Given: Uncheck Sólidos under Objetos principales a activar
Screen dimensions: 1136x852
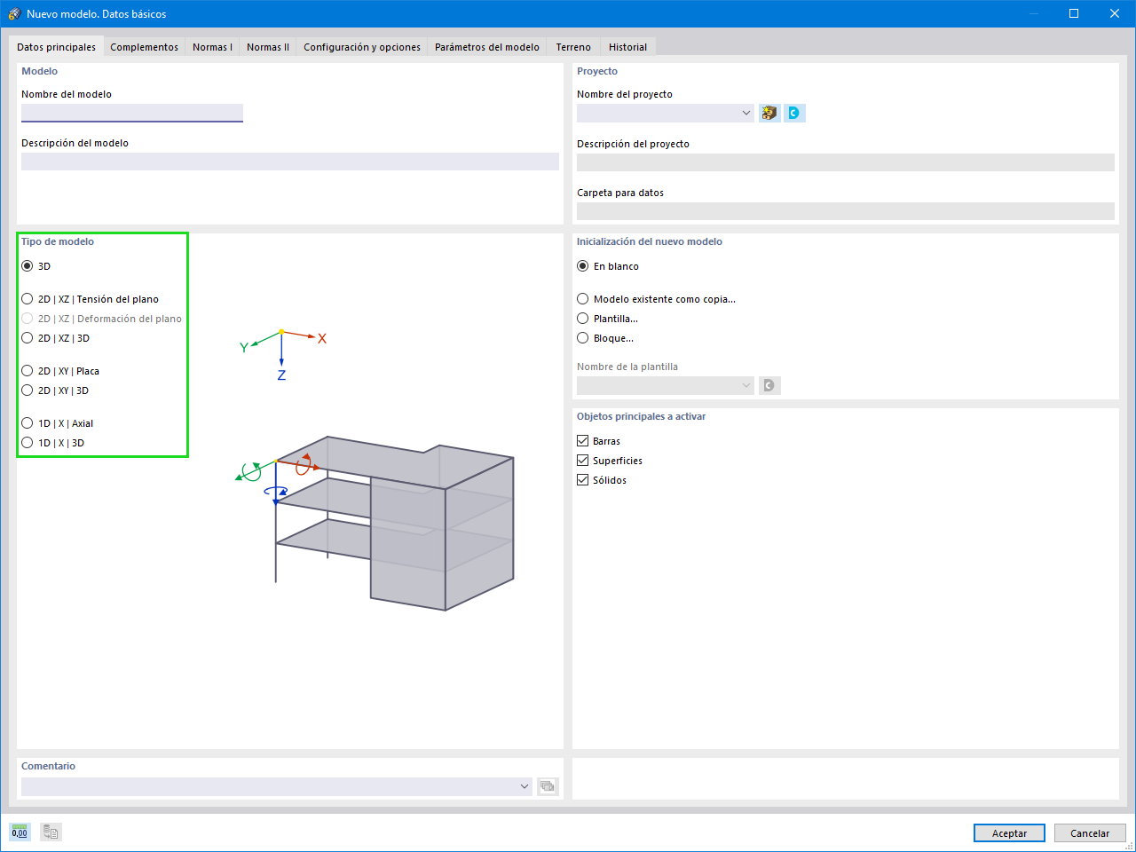Looking at the screenshot, I should click(x=582, y=479).
